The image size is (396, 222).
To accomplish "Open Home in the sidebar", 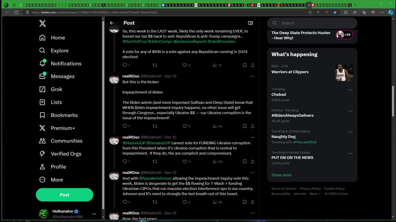I will 52,38.
